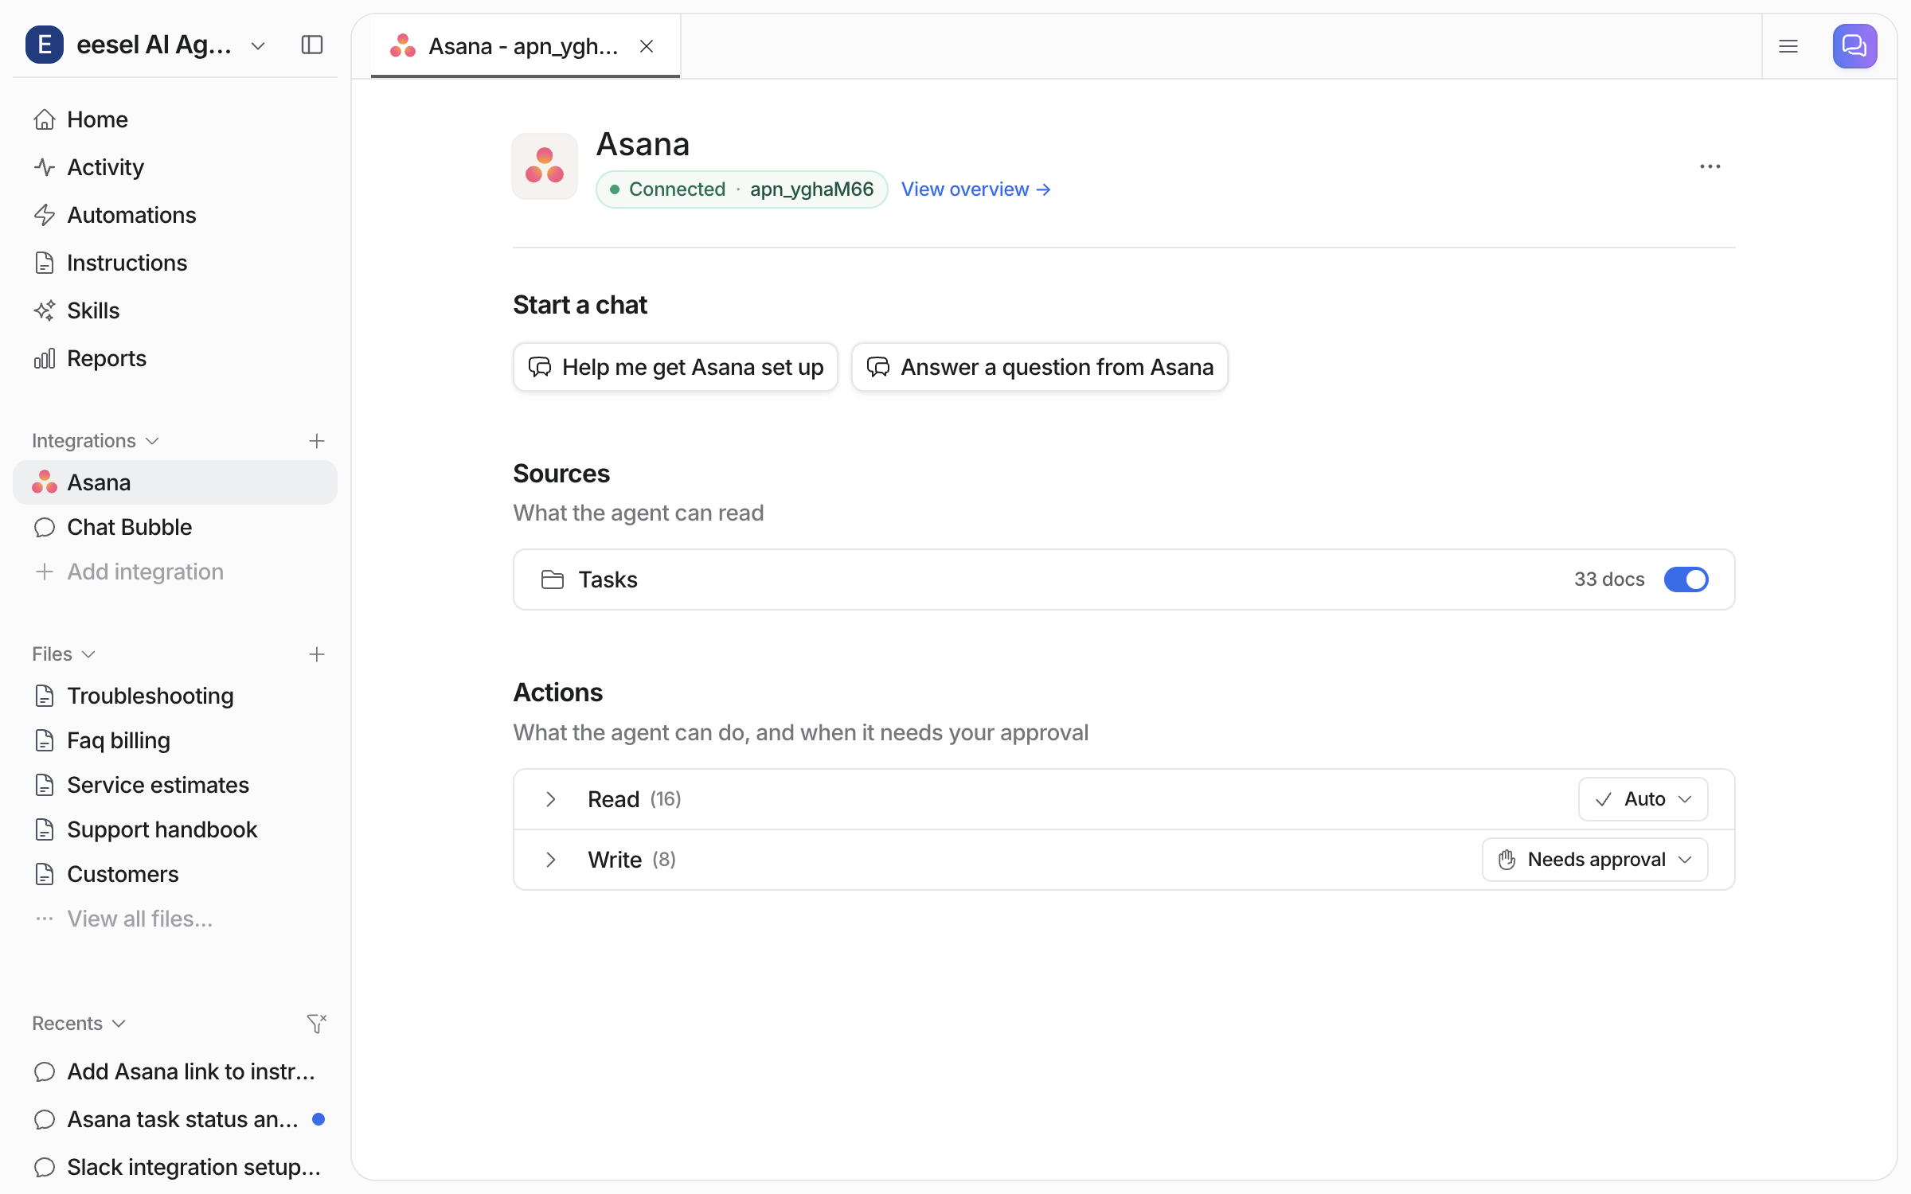Go to Activity in the sidebar
This screenshot has width=1911, height=1194.
point(175,167)
